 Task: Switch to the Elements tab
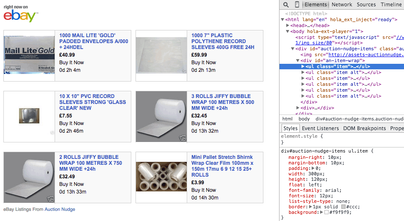315,4
